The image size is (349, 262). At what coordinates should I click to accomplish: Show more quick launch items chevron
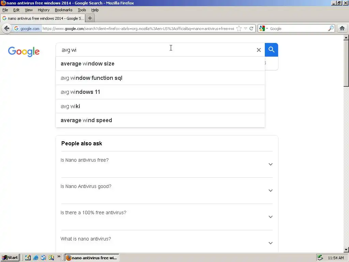click(59, 257)
